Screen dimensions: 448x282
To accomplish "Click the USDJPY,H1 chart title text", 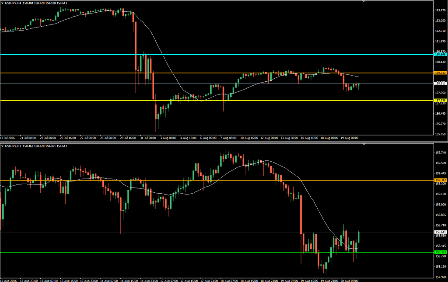I will point(13,146).
